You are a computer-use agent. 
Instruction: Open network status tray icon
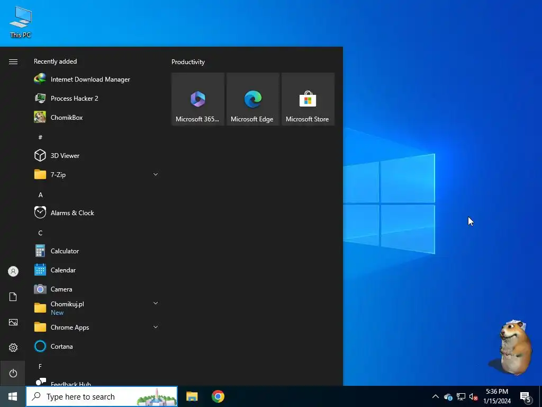pos(461,396)
